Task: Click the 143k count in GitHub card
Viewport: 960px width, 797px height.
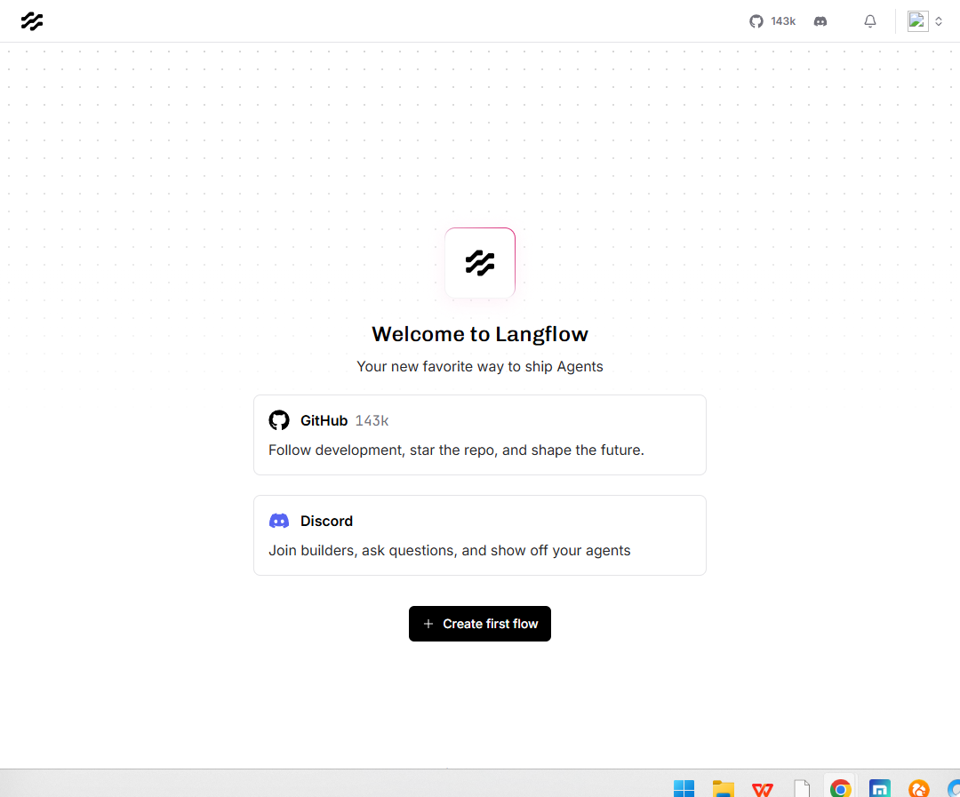Action: 372,420
